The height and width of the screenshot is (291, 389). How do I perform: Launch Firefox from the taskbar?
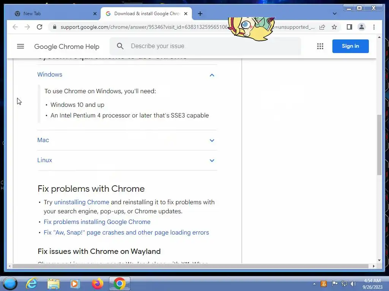click(x=98, y=283)
